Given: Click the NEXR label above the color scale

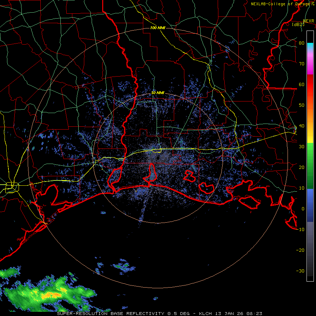Looking at the screenshot, I should [309, 21].
